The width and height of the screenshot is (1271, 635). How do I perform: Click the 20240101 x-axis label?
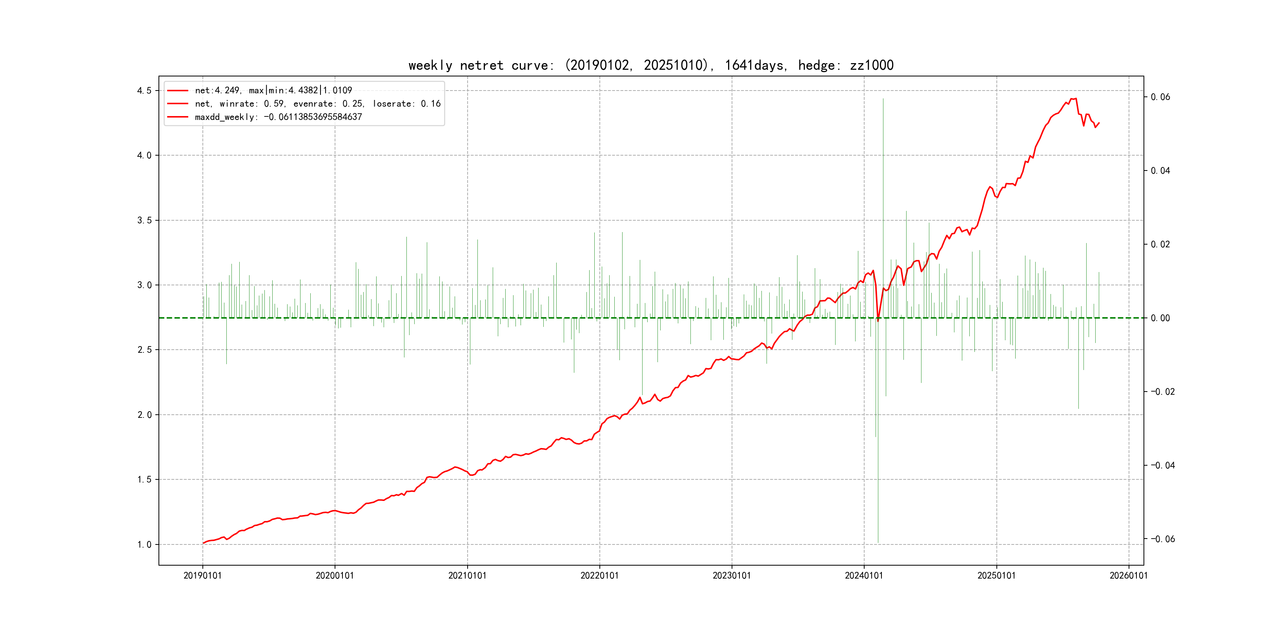[x=864, y=575]
